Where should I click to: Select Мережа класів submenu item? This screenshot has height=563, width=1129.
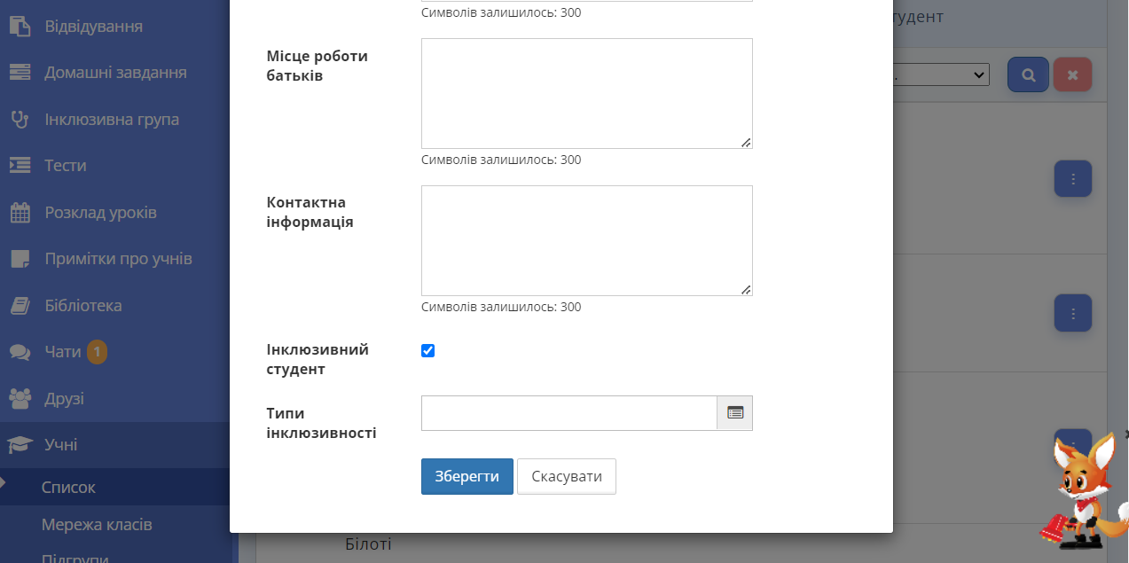(97, 525)
